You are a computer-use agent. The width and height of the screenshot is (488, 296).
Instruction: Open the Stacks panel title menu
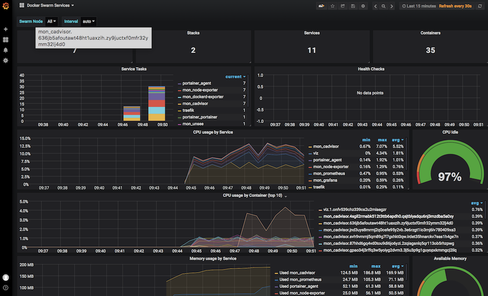tap(193, 33)
